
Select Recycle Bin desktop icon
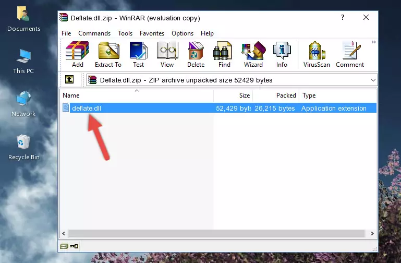[x=23, y=147]
